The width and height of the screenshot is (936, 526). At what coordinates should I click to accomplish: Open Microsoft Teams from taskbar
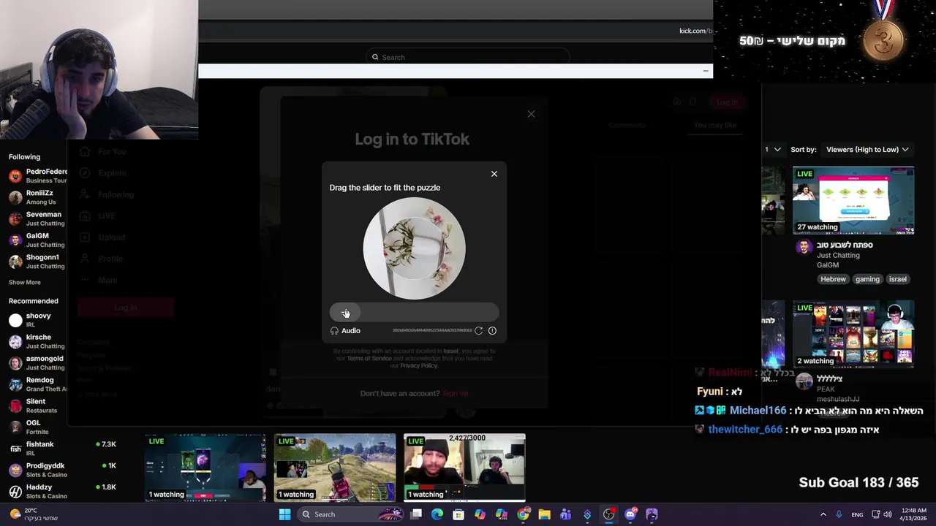[x=565, y=514]
